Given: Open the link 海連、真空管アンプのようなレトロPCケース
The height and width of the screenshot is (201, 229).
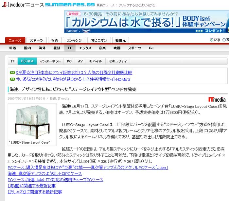Looking at the screenshot, I should 45,174.
